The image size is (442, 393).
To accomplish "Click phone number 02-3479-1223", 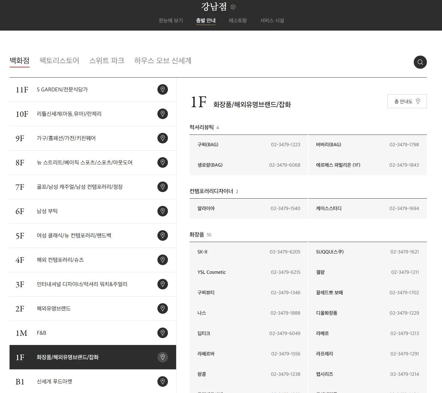I will 286,144.
